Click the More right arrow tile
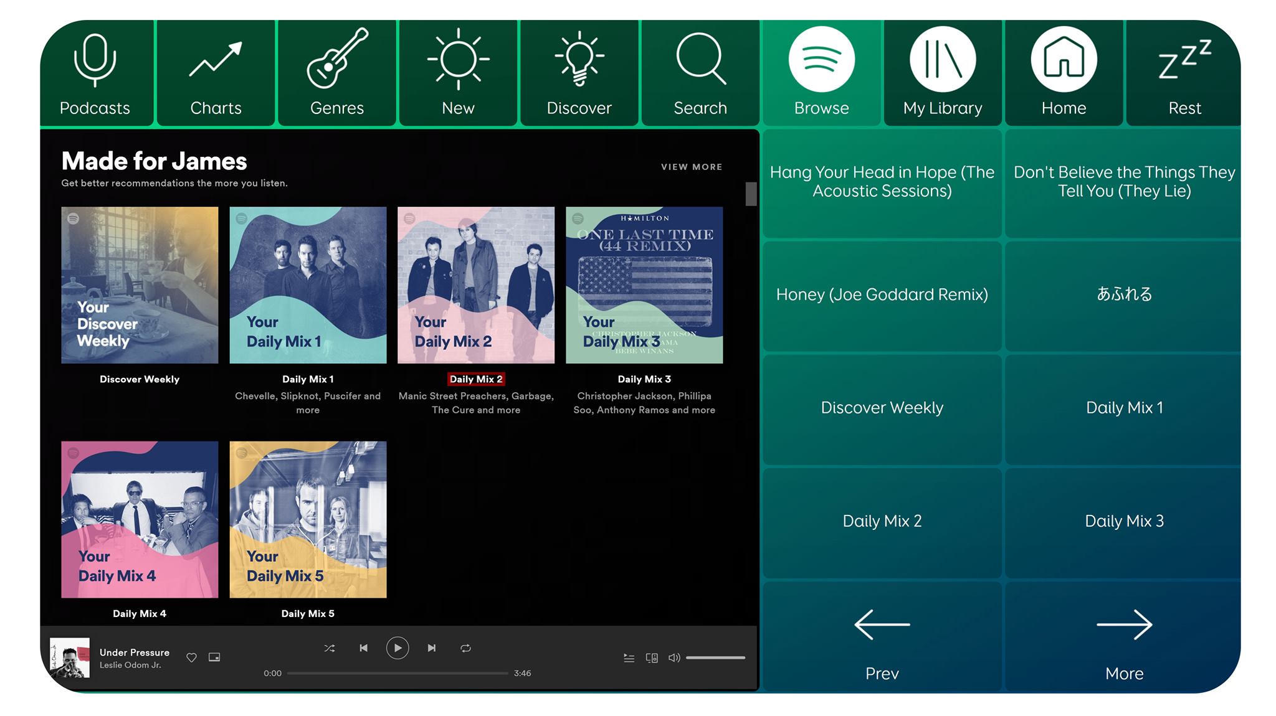The image size is (1276, 716). coord(1123,636)
